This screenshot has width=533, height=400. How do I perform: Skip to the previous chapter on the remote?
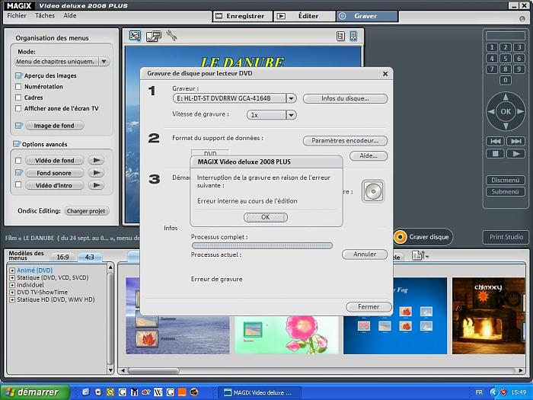coord(495,141)
